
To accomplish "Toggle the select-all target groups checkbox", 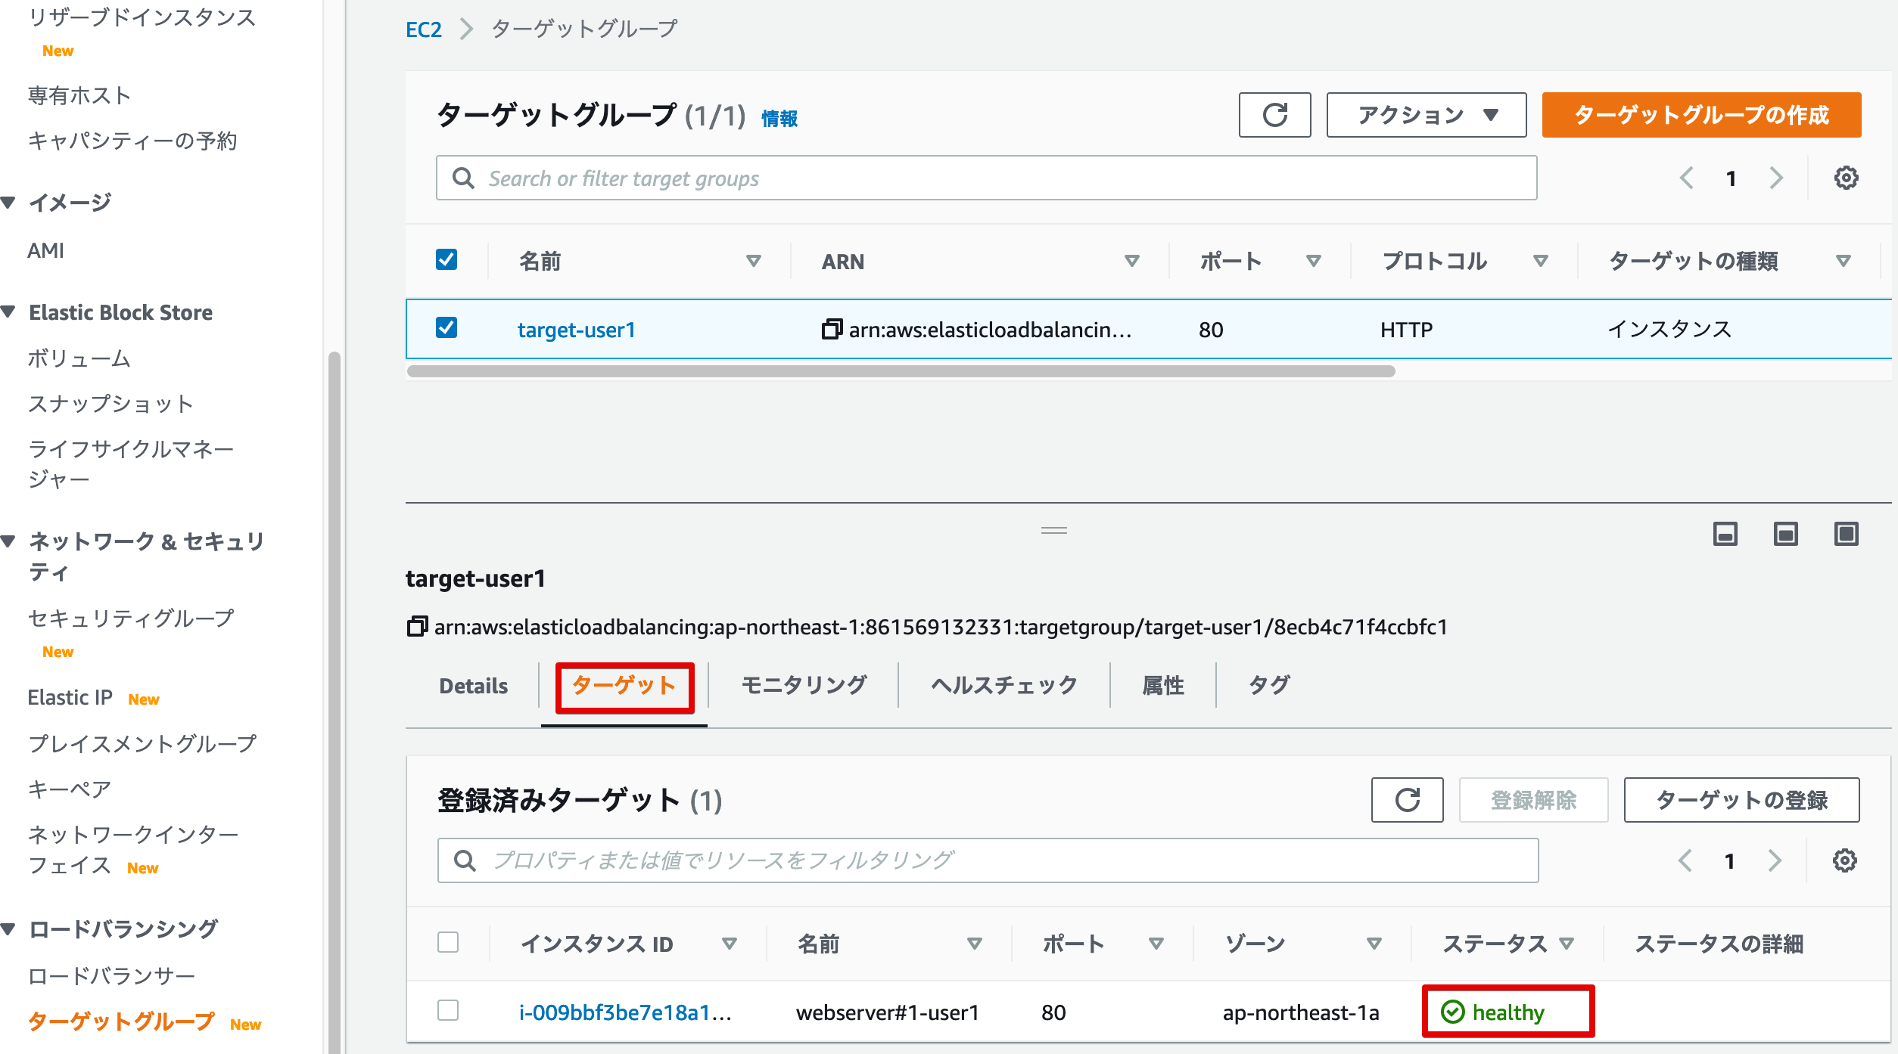I will click(446, 259).
